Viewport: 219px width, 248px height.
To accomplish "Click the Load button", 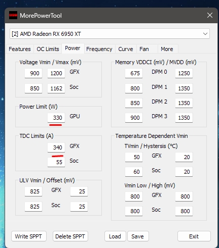I will (115, 236).
